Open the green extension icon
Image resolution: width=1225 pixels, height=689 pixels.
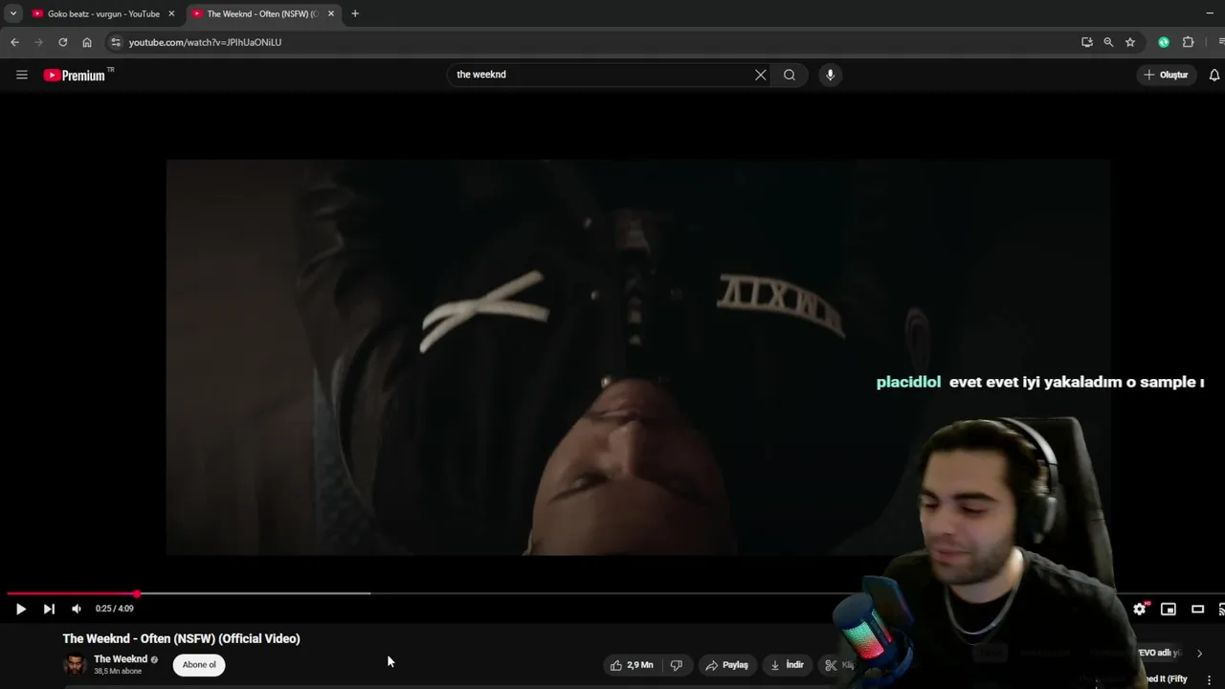(x=1164, y=42)
